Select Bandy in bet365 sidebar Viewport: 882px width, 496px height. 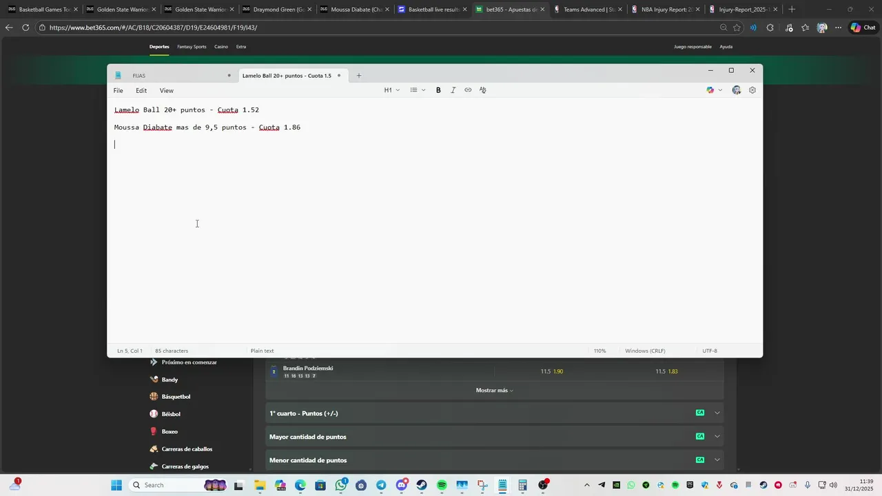tap(170, 380)
